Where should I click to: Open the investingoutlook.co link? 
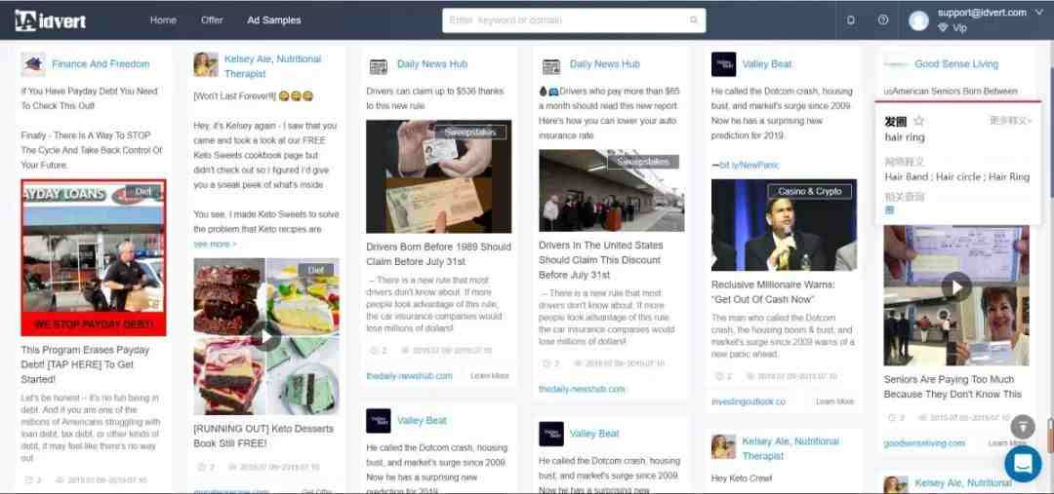pyautogui.click(x=749, y=401)
